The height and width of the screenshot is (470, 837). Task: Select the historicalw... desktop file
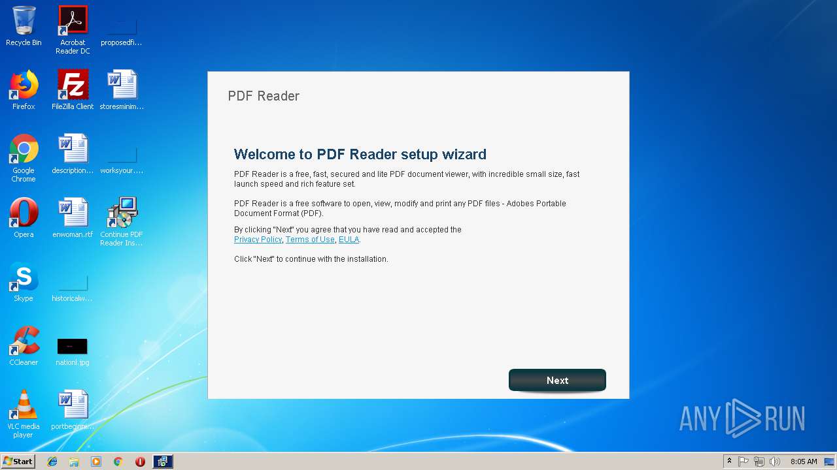click(x=73, y=286)
